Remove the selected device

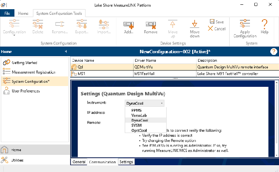tap(151, 27)
